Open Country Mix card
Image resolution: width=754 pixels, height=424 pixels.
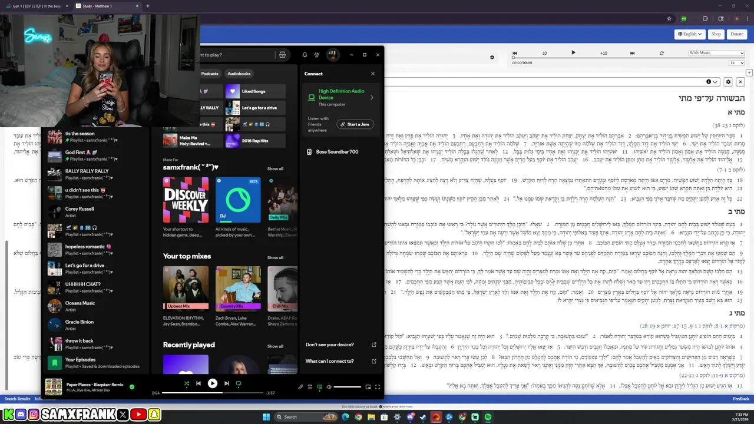238,296
